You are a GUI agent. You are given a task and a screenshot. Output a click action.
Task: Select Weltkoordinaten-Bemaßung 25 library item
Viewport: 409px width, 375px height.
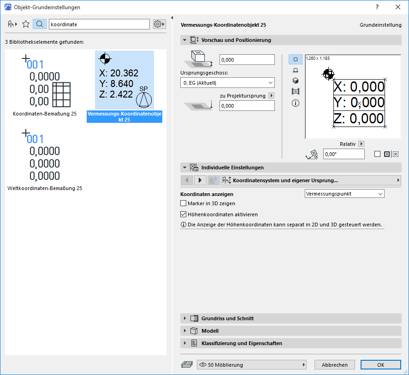[x=45, y=159]
